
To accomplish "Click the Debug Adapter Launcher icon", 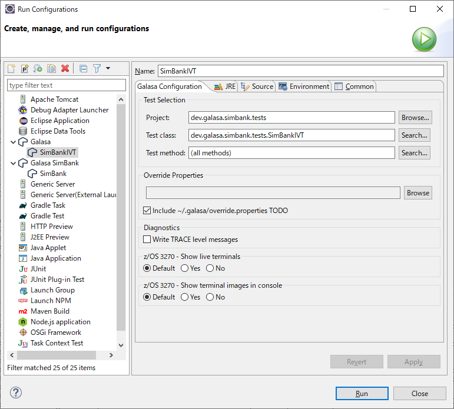I will 23,110.
